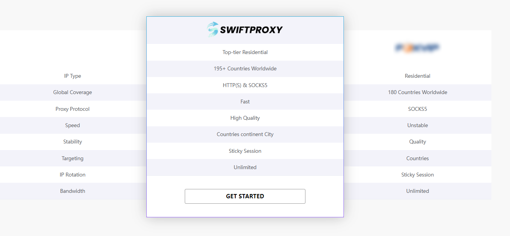Select the Unstable speed cell
The image size is (510, 236).
(418, 125)
